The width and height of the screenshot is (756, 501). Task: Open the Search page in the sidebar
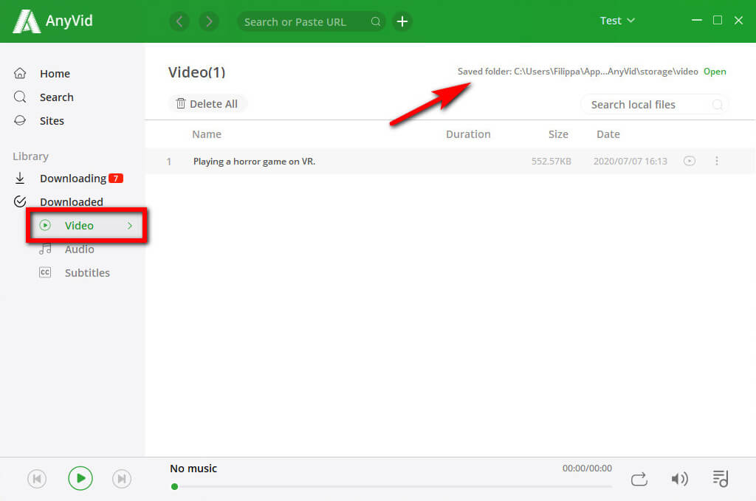point(56,97)
